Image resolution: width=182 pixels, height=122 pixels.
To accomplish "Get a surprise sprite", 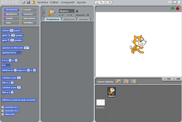I will 133,82.
